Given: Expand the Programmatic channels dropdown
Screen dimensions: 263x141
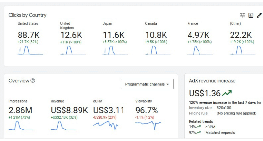Looking at the screenshot, I should [147, 84].
